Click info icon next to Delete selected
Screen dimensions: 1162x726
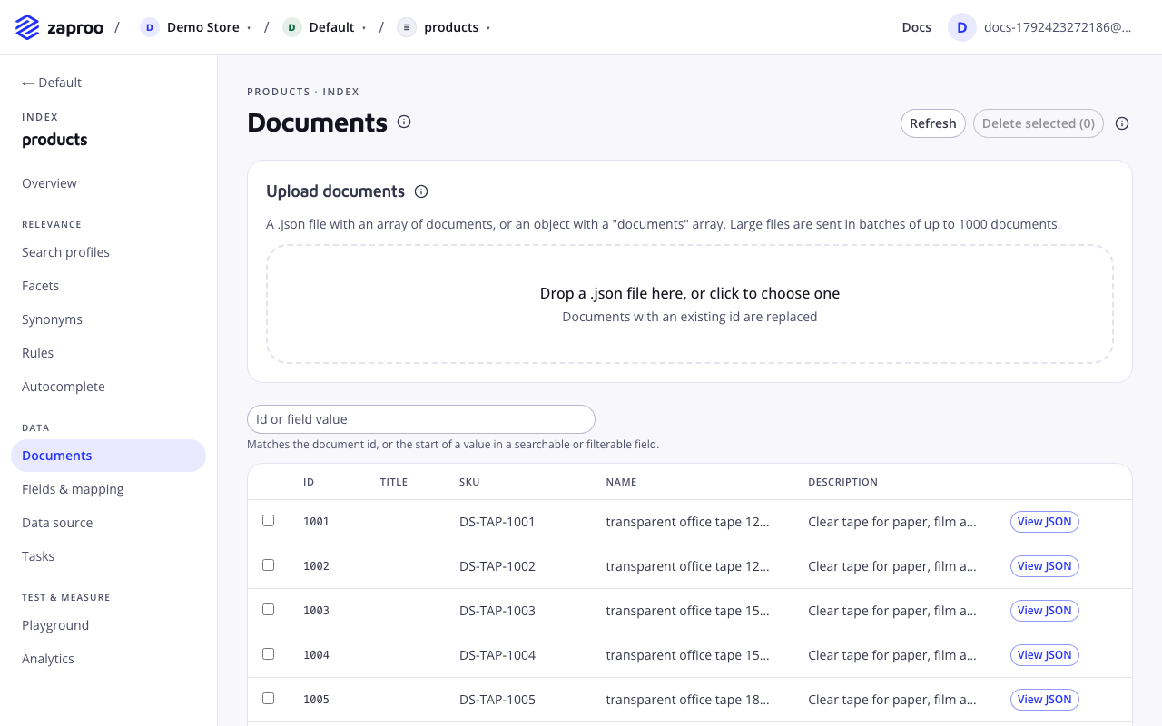pyautogui.click(x=1122, y=123)
